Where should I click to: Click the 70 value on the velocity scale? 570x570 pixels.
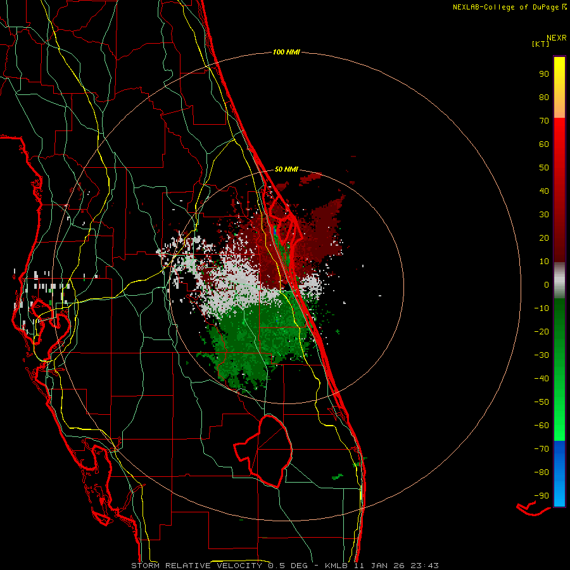[544, 121]
